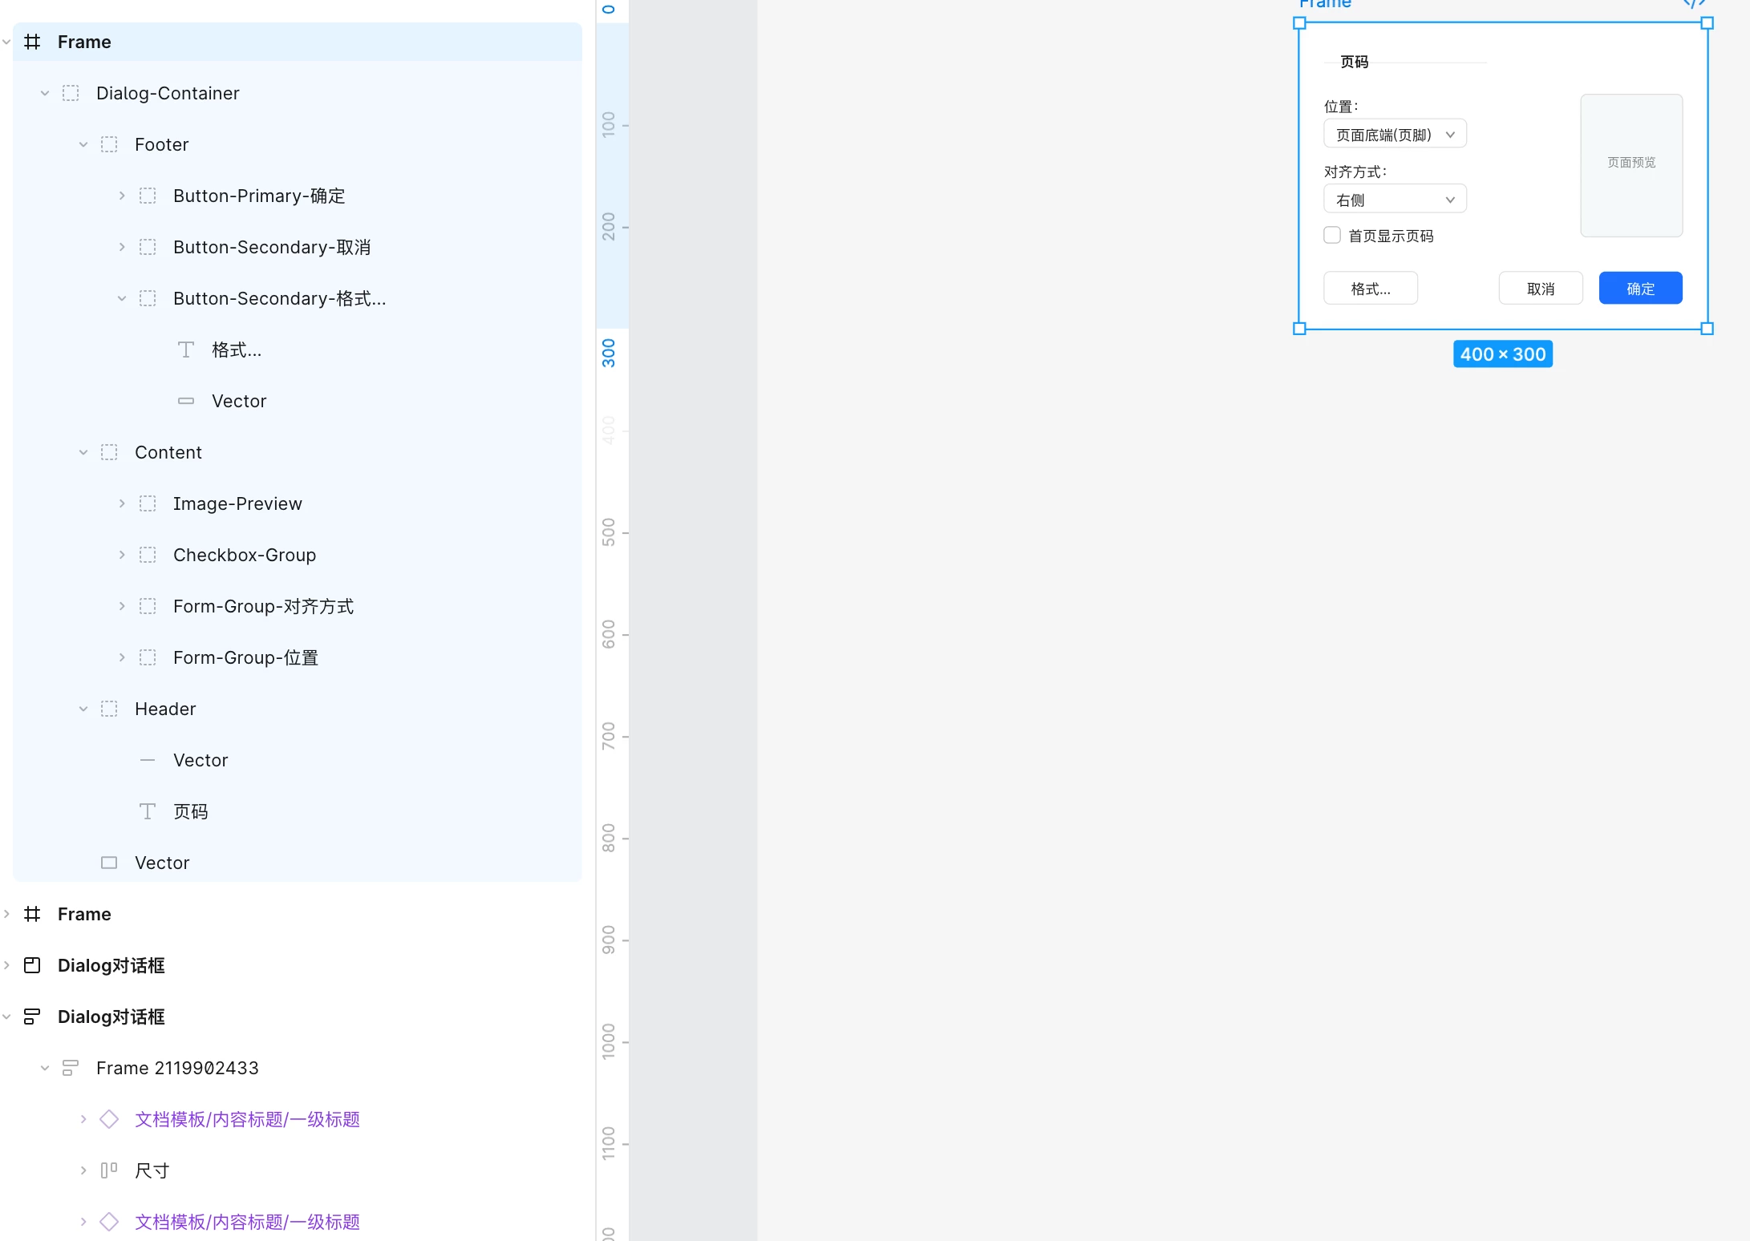
Task: Open 页面底端(页脚) position dropdown
Action: pyautogui.click(x=1395, y=134)
